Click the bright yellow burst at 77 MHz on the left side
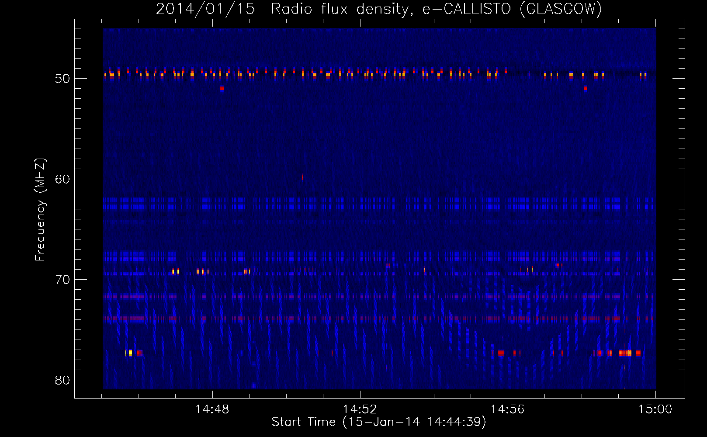 (129, 353)
